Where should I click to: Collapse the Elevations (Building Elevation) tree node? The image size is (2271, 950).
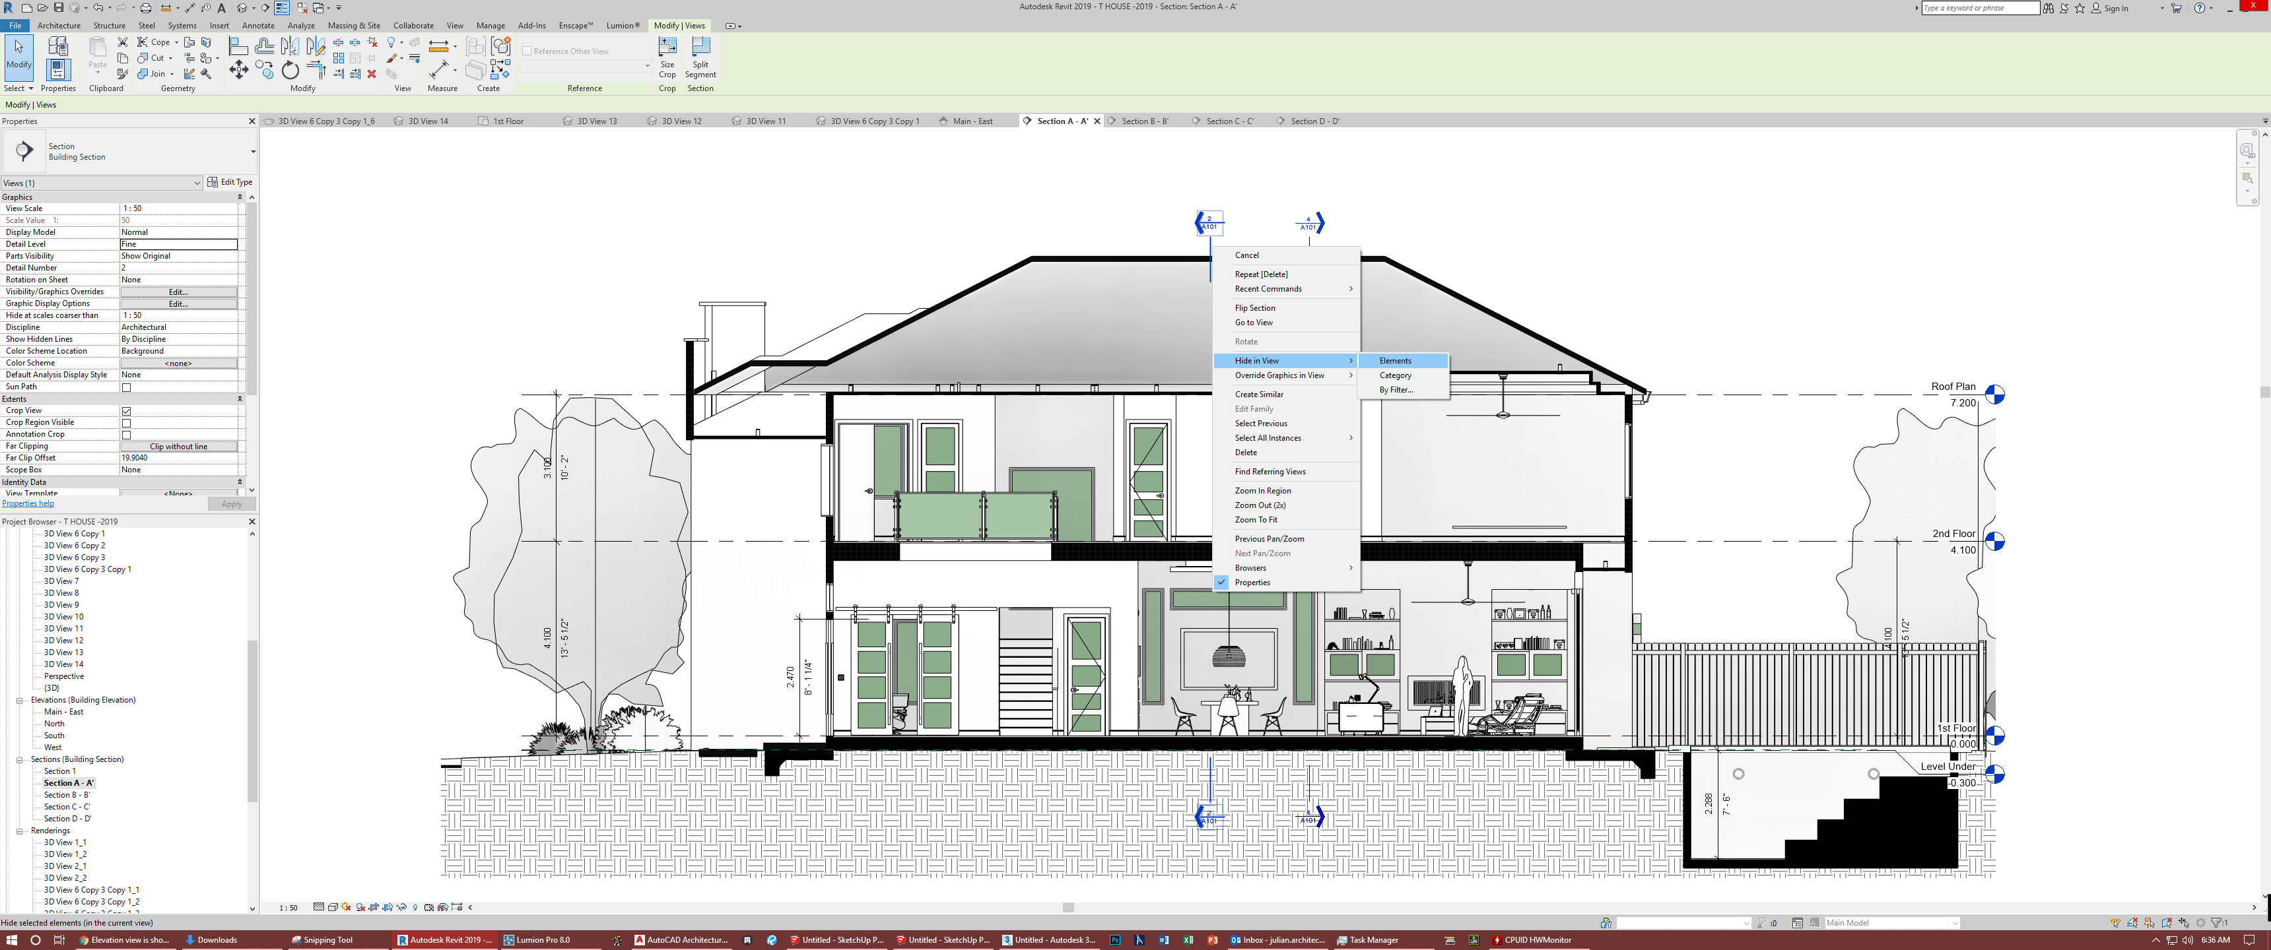point(19,701)
